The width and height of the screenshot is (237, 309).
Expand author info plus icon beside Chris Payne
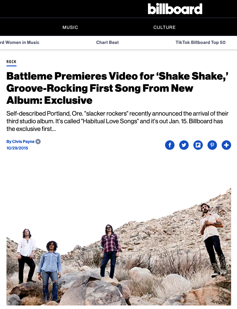click(x=38, y=142)
